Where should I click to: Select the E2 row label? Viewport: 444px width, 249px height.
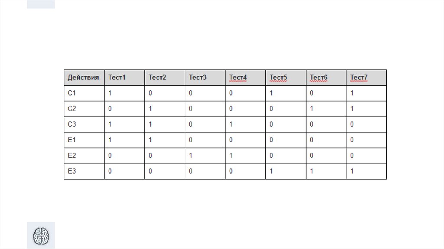point(72,156)
